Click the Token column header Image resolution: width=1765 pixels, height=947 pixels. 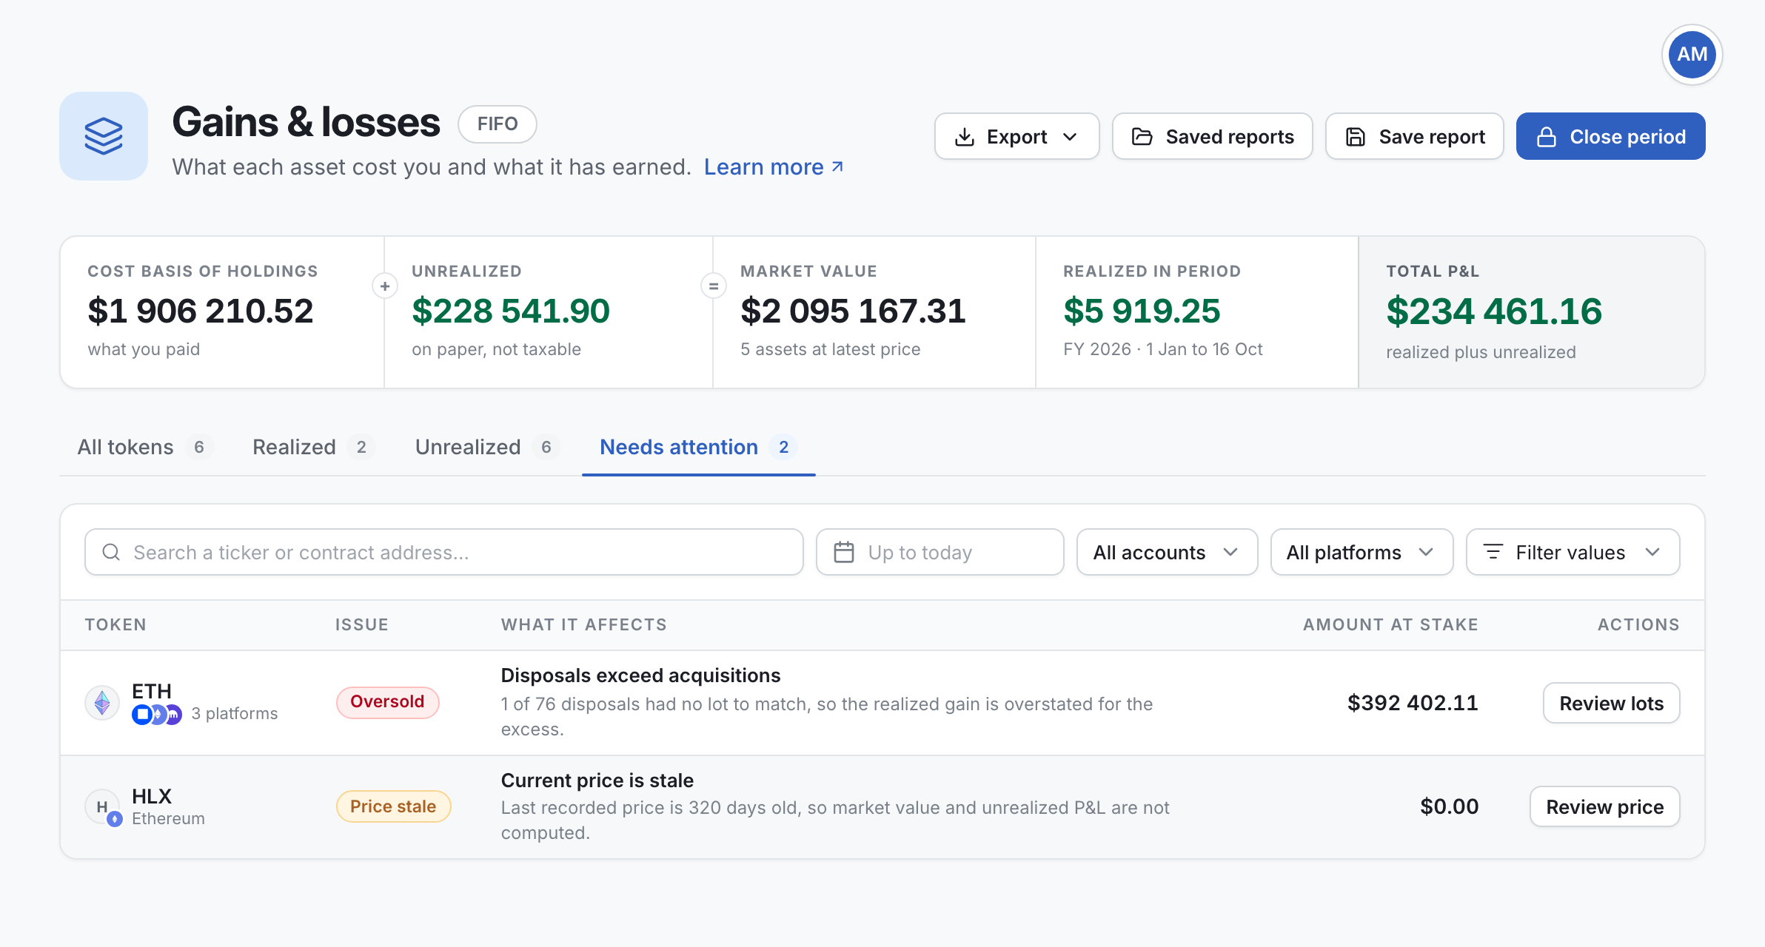point(115,624)
